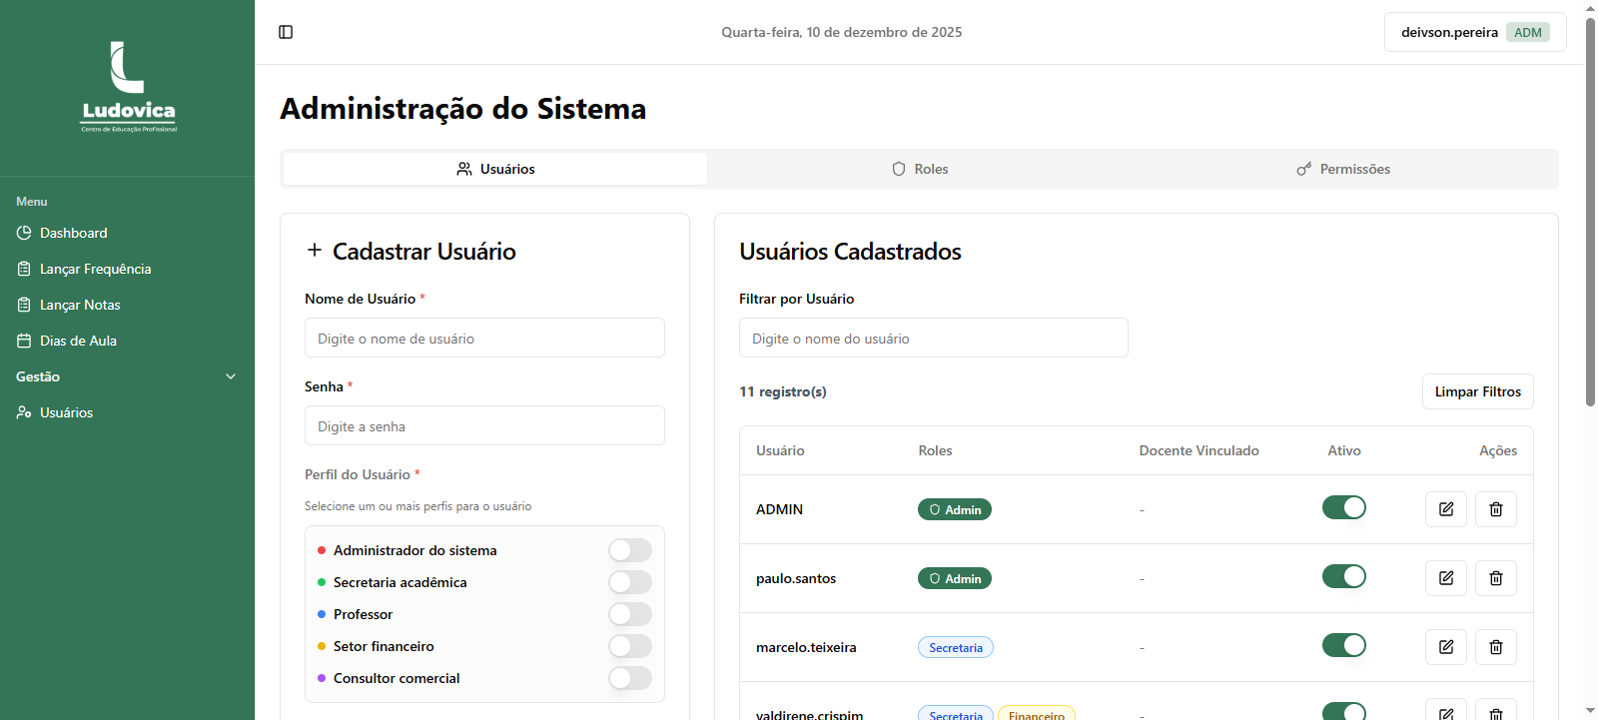1598x720 pixels.
Task: Turn on Setor financeiro profile
Action: (629, 646)
